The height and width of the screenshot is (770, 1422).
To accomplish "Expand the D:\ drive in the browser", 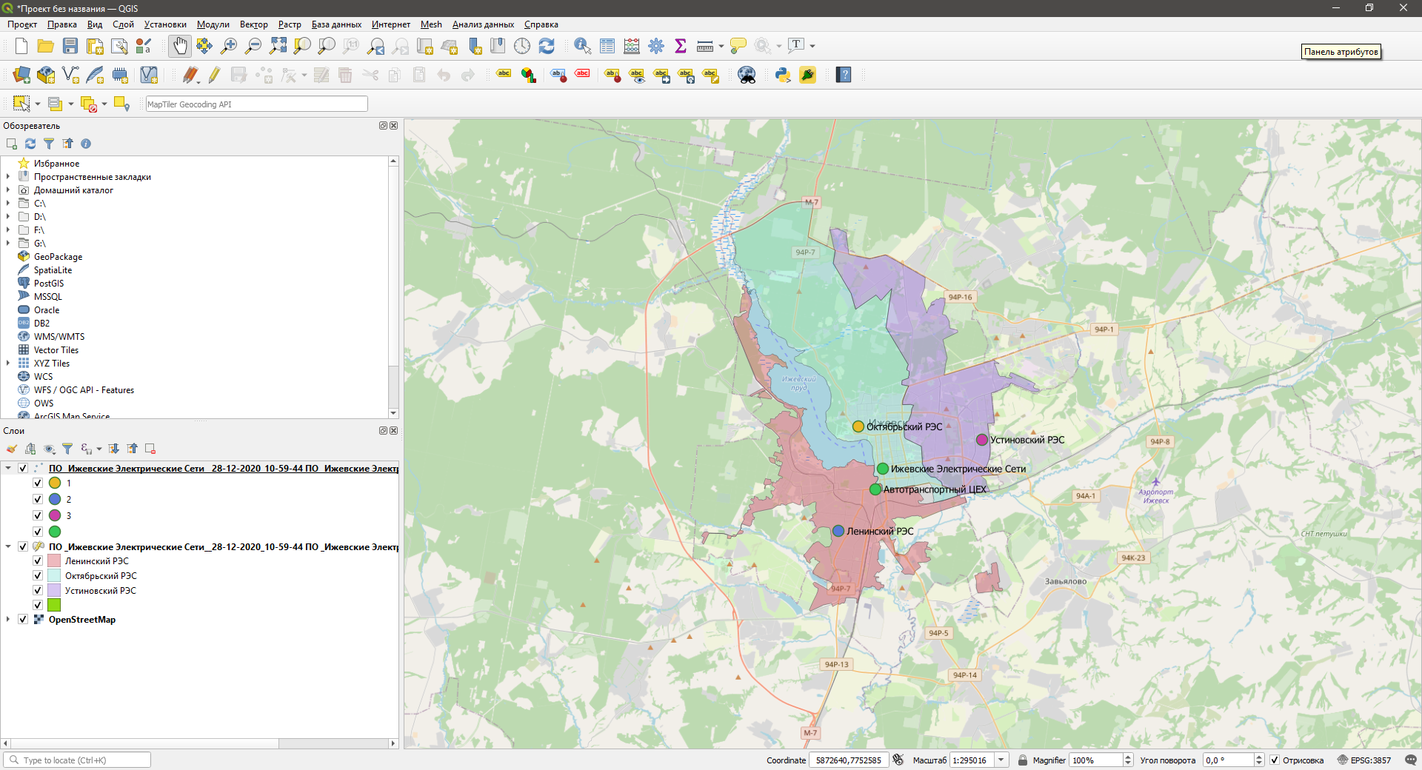I will pos(8,217).
